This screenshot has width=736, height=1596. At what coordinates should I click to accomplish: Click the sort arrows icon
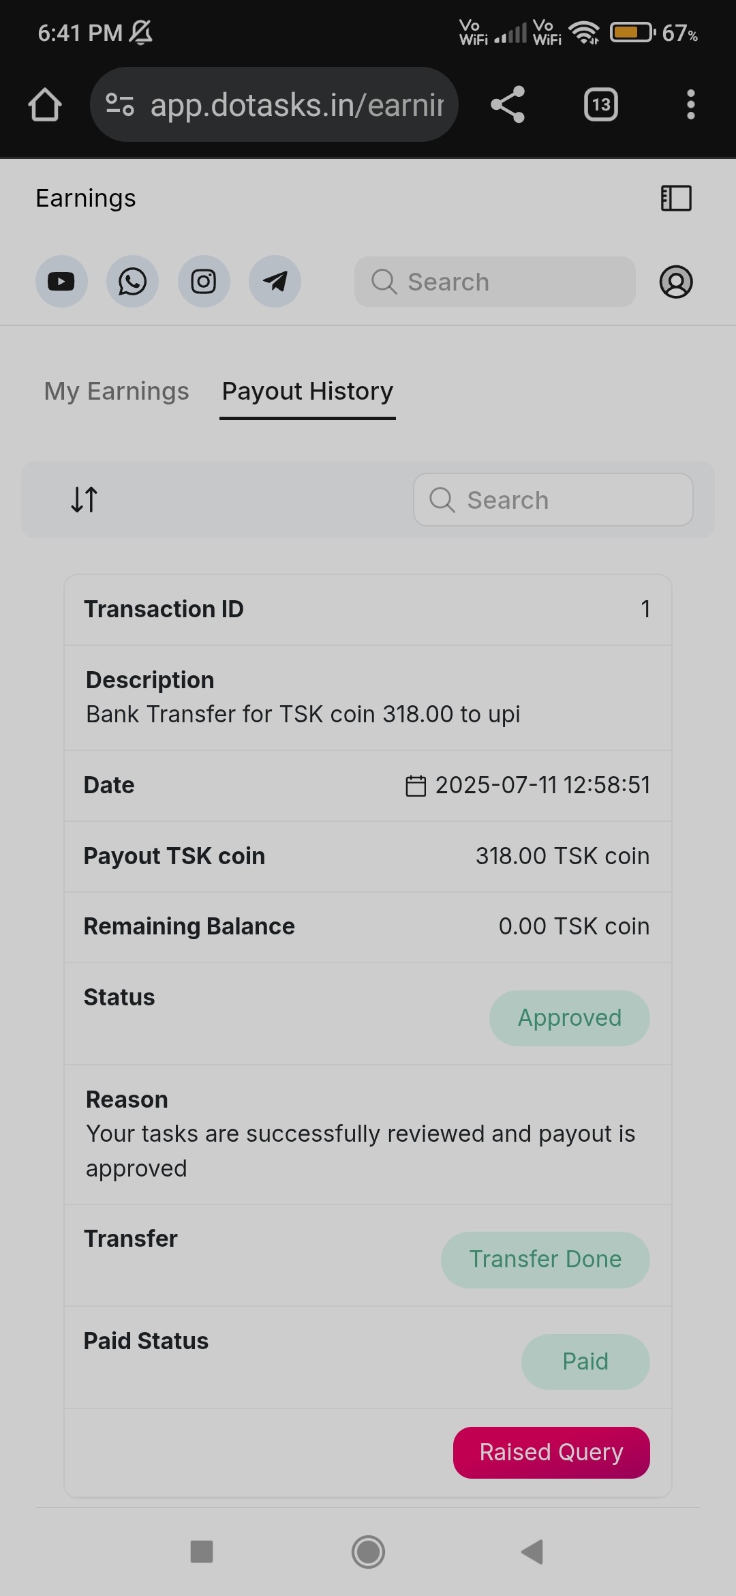tap(85, 499)
